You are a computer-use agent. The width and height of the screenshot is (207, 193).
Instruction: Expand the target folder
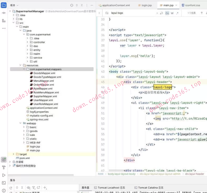(14, 154)
